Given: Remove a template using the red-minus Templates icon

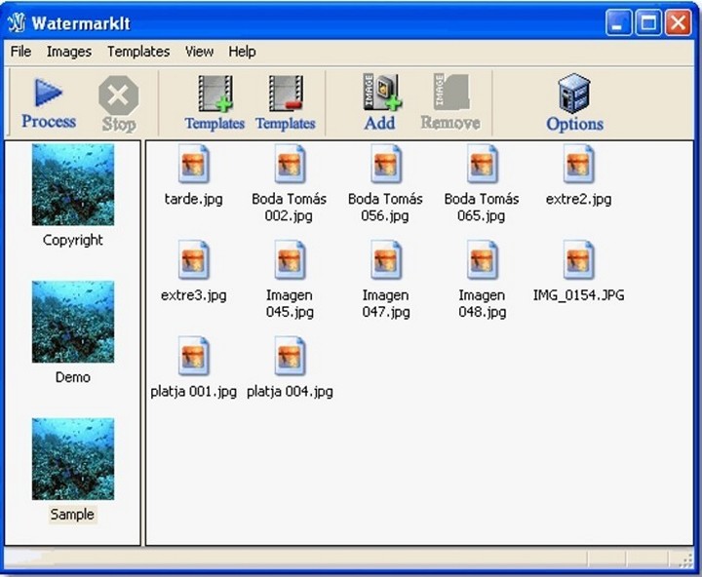Looking at the screenshot, I should click(286, 94).
